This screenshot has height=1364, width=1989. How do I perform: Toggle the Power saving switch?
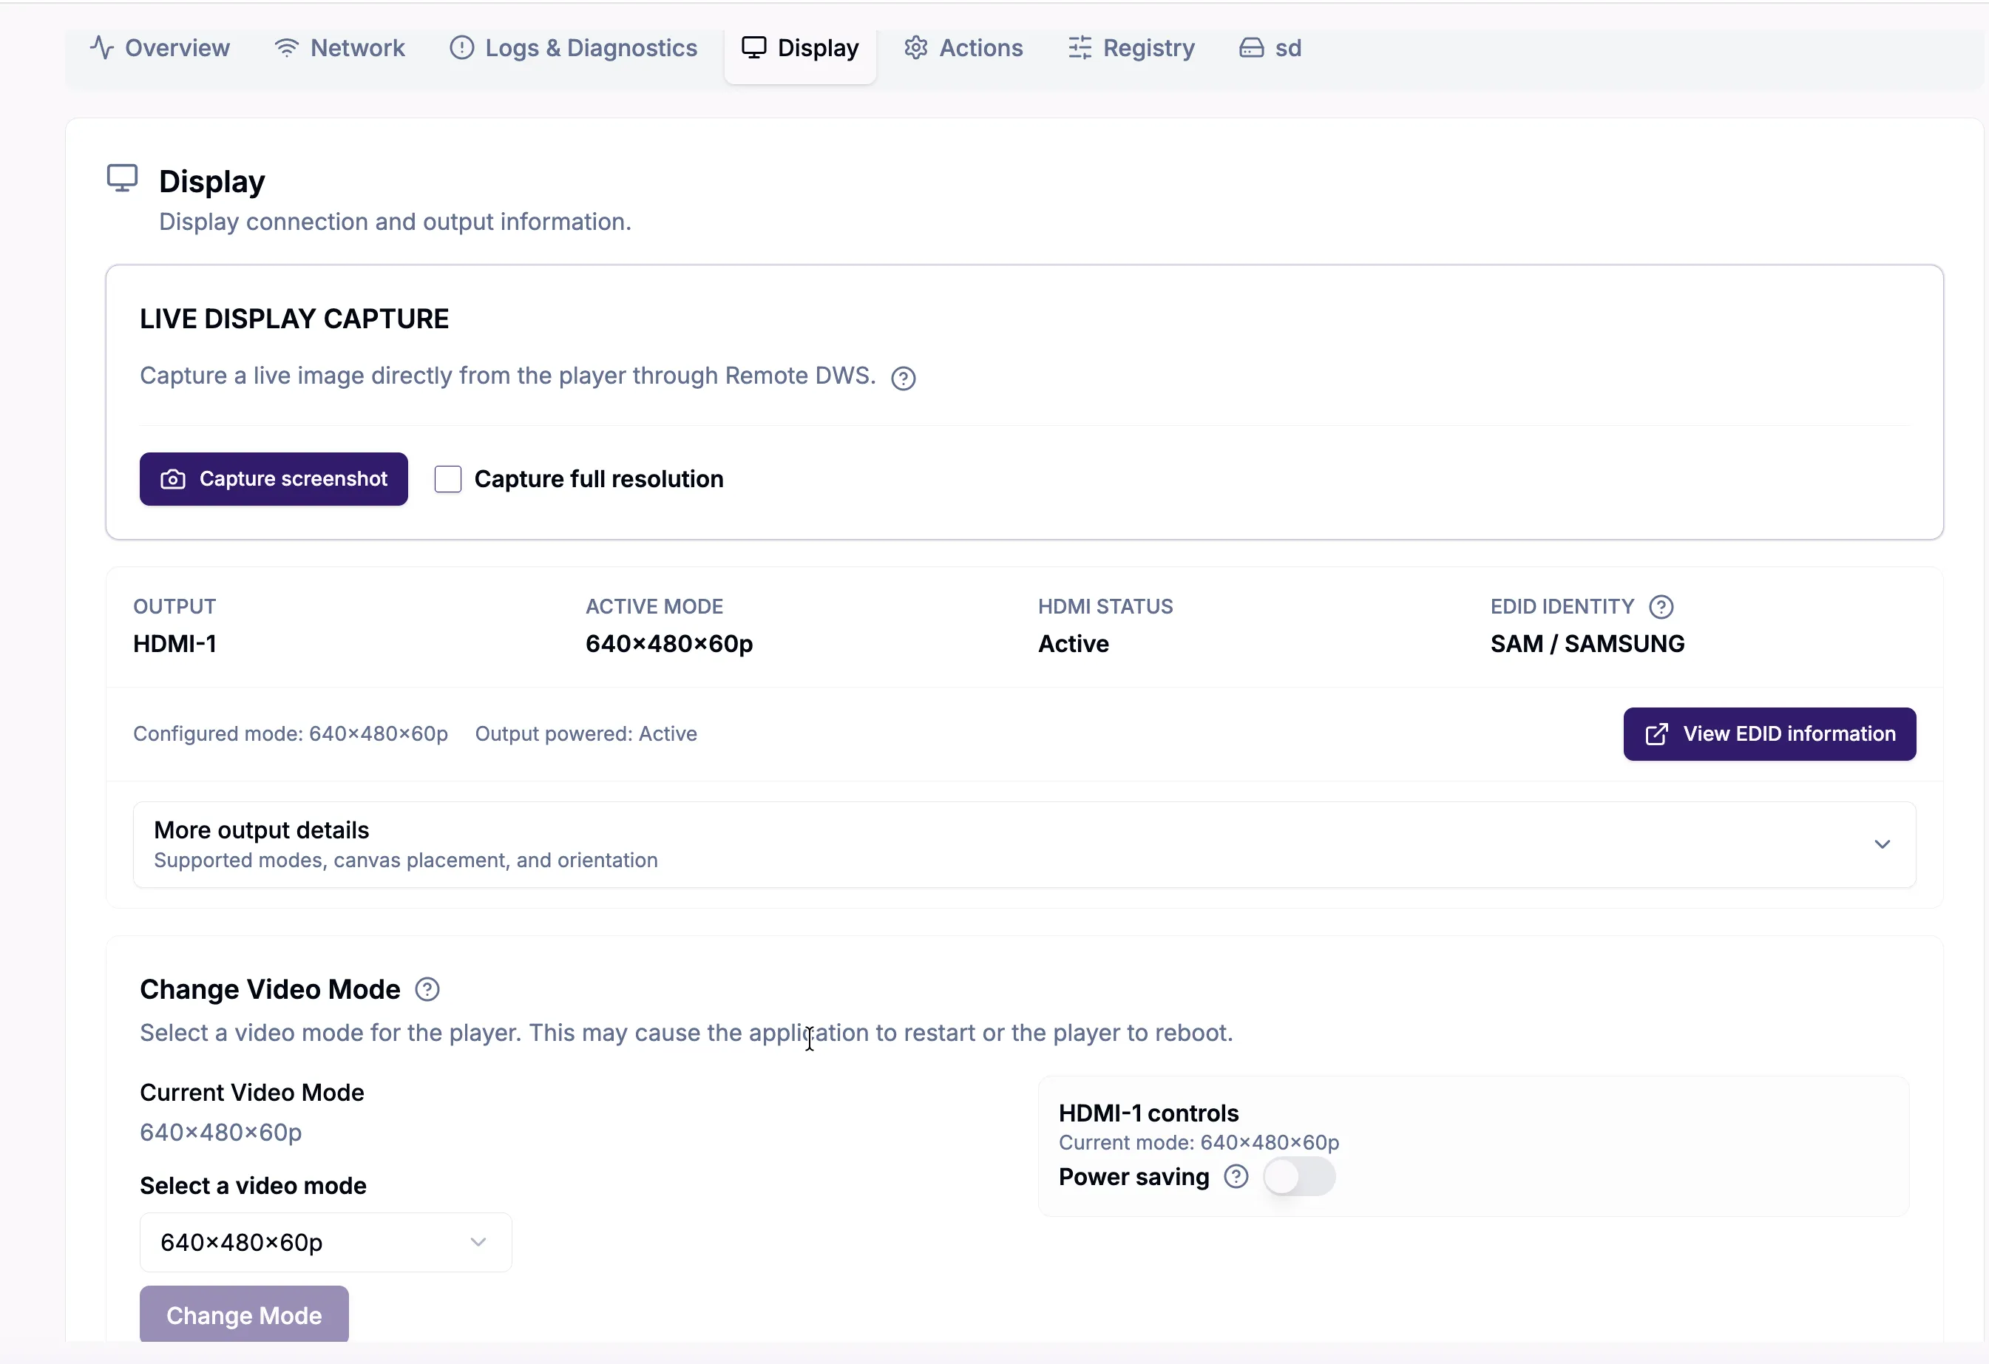tap(1299, 1178)
